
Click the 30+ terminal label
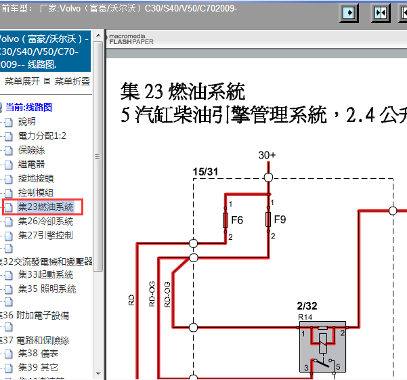coord(267,155)
